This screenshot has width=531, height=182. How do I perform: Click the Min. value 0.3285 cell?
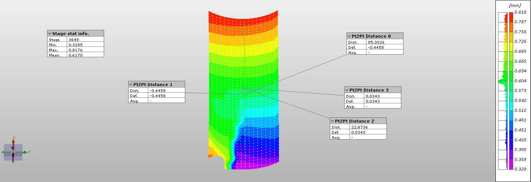pyautogui.click(x=85, y=45)
